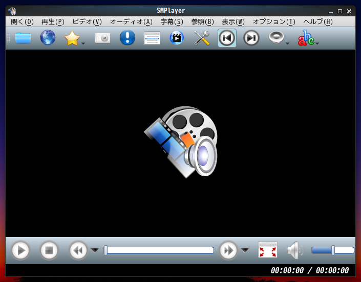Open the オプション(T) menu

pos(274,22)
